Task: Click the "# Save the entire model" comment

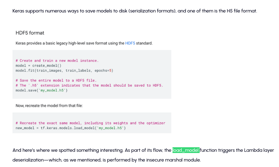Action: click(56, 80)
